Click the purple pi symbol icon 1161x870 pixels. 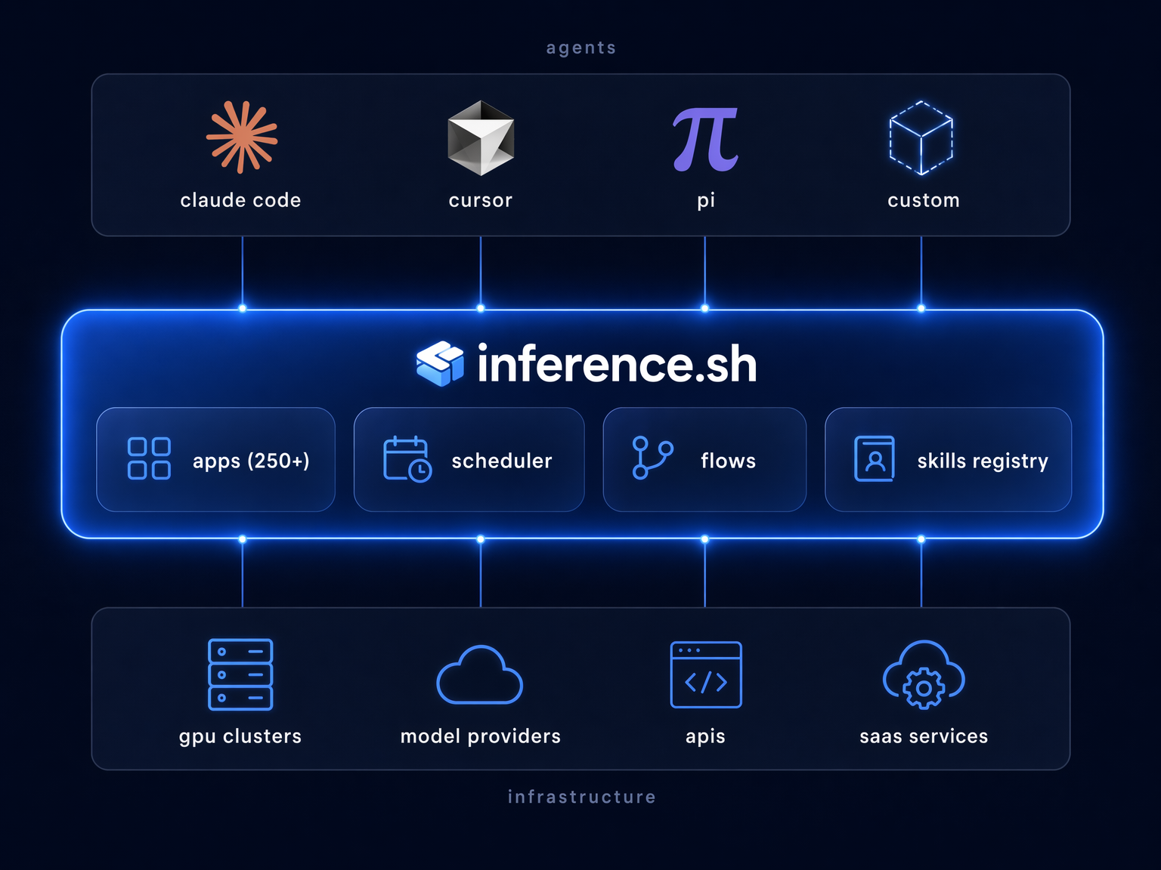pyautogui.click(x=705, y=139)
